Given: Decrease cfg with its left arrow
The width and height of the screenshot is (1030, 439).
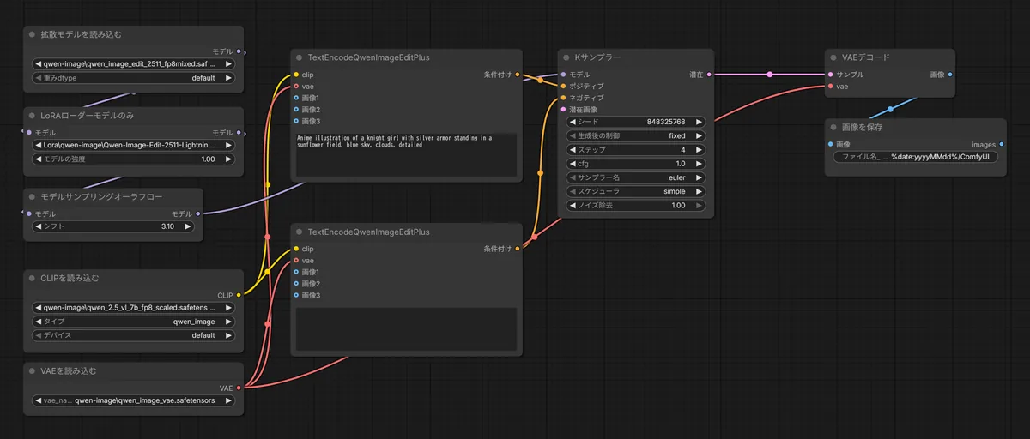Looking at the screenshot, I should pyautogui.click(x=573, y=164).
